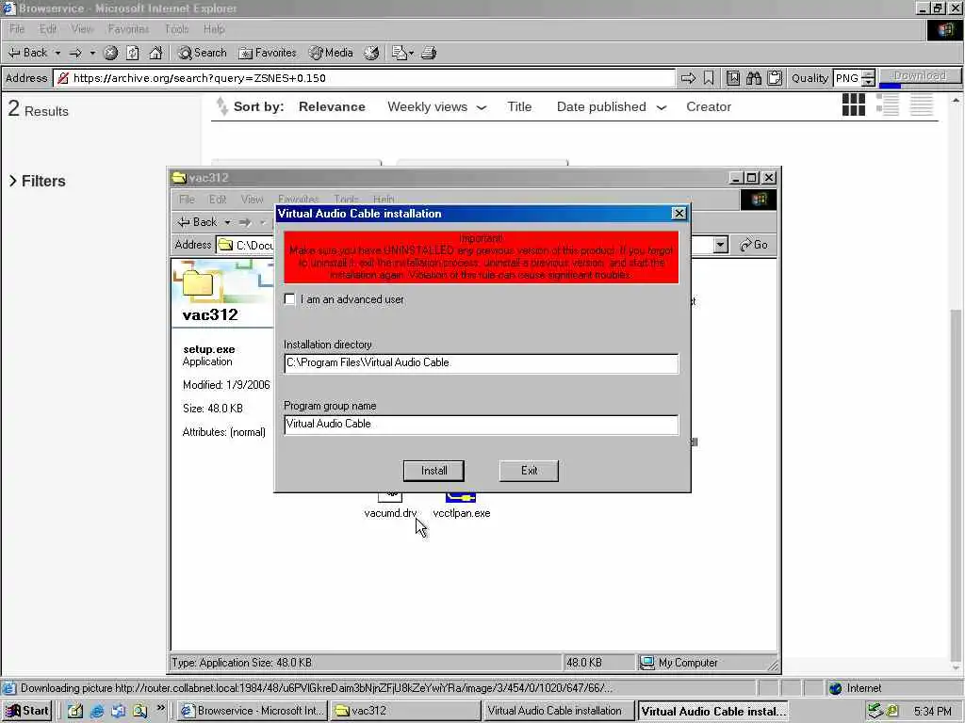Switch to compact list view on archive.org
This screenshot has width=965, height=723.
pyautogui.click(x=922, y=105)
